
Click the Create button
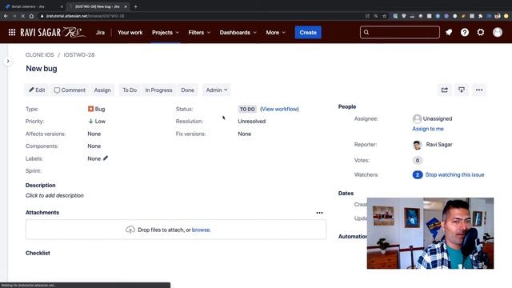(x=308, y=32)
